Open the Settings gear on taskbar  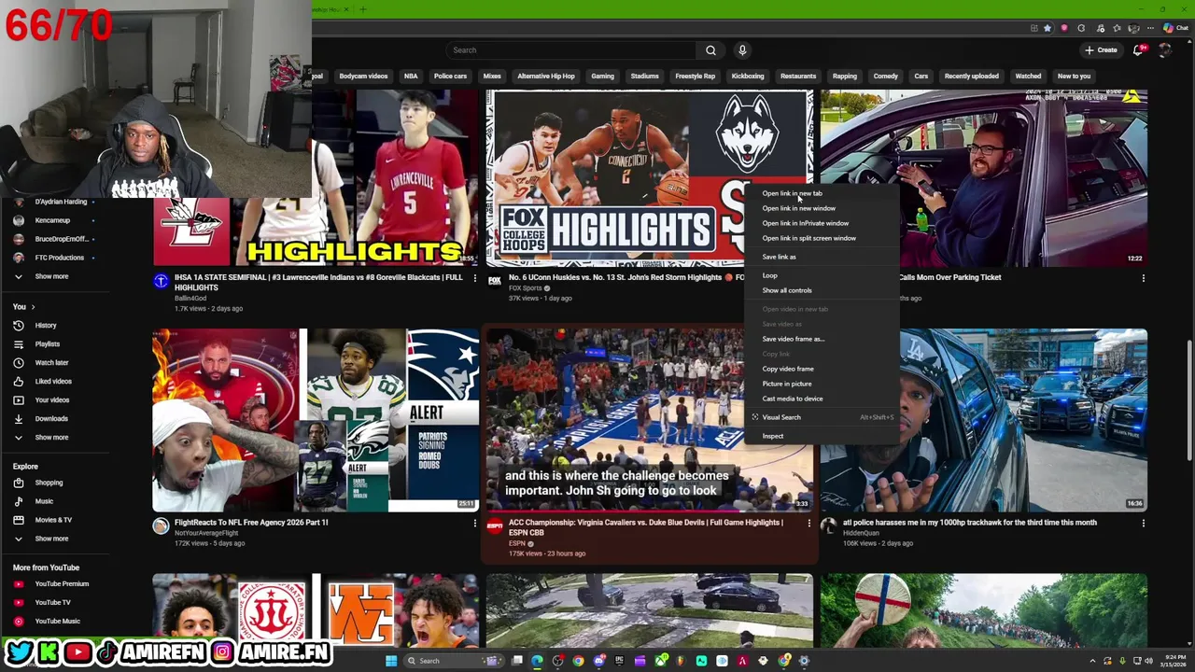click(x=804, y=661)
